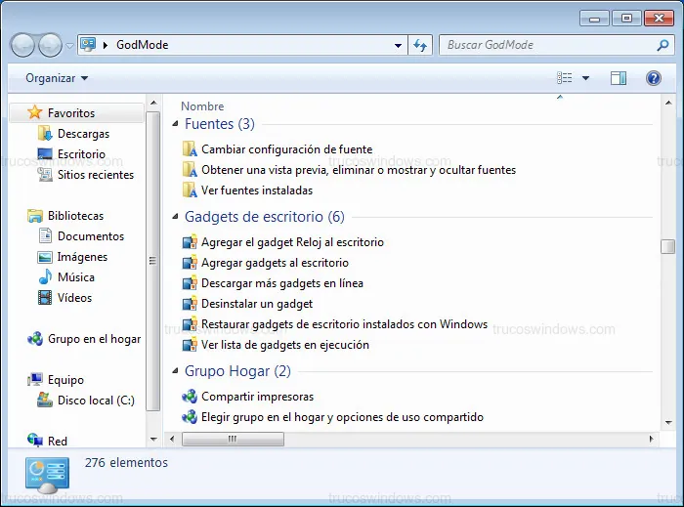This screenshot has width=684, height=507.
Task: Collapse the Gadgets de escritorio group
Action: pos(176,217)
